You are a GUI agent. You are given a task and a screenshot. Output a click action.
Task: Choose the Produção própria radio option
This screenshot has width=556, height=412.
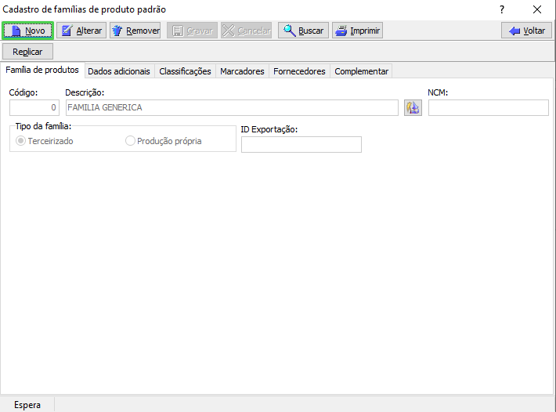click(x=164, y=141)
